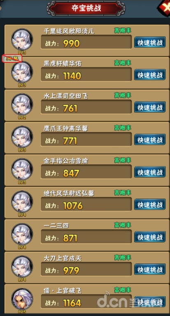
Task: Tap the 鹰爪王钟离华馨 avatar icon
Action: coord(22,137)
